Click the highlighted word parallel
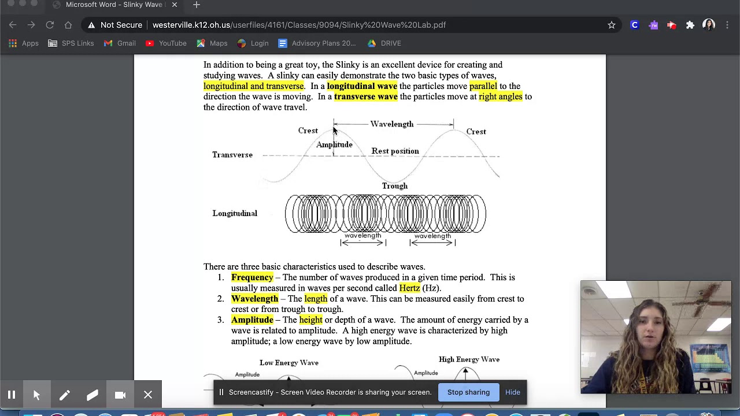Viewport: 740px width, 416px height. coord(483,86)
